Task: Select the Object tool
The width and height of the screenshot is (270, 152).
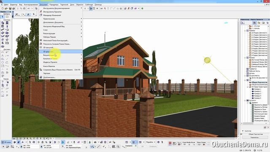Action: (3, 43)
